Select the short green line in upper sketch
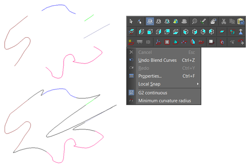Image resolution: width=247 pixels, height=168 pixels. click(x=89, y=18)
